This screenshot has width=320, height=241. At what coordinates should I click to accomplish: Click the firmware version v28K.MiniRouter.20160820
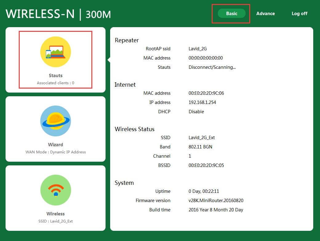(216, 201)
